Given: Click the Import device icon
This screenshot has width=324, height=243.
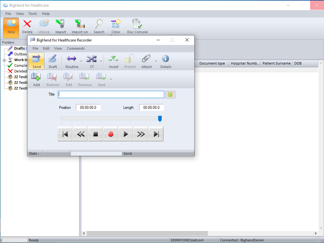Looking at the screenshot, I should 60,24.
